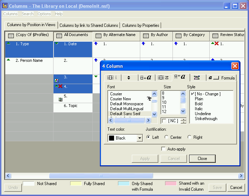Click the Apply button in the dialog
Screen dimensions: 249x196
(x=145, y=159)
